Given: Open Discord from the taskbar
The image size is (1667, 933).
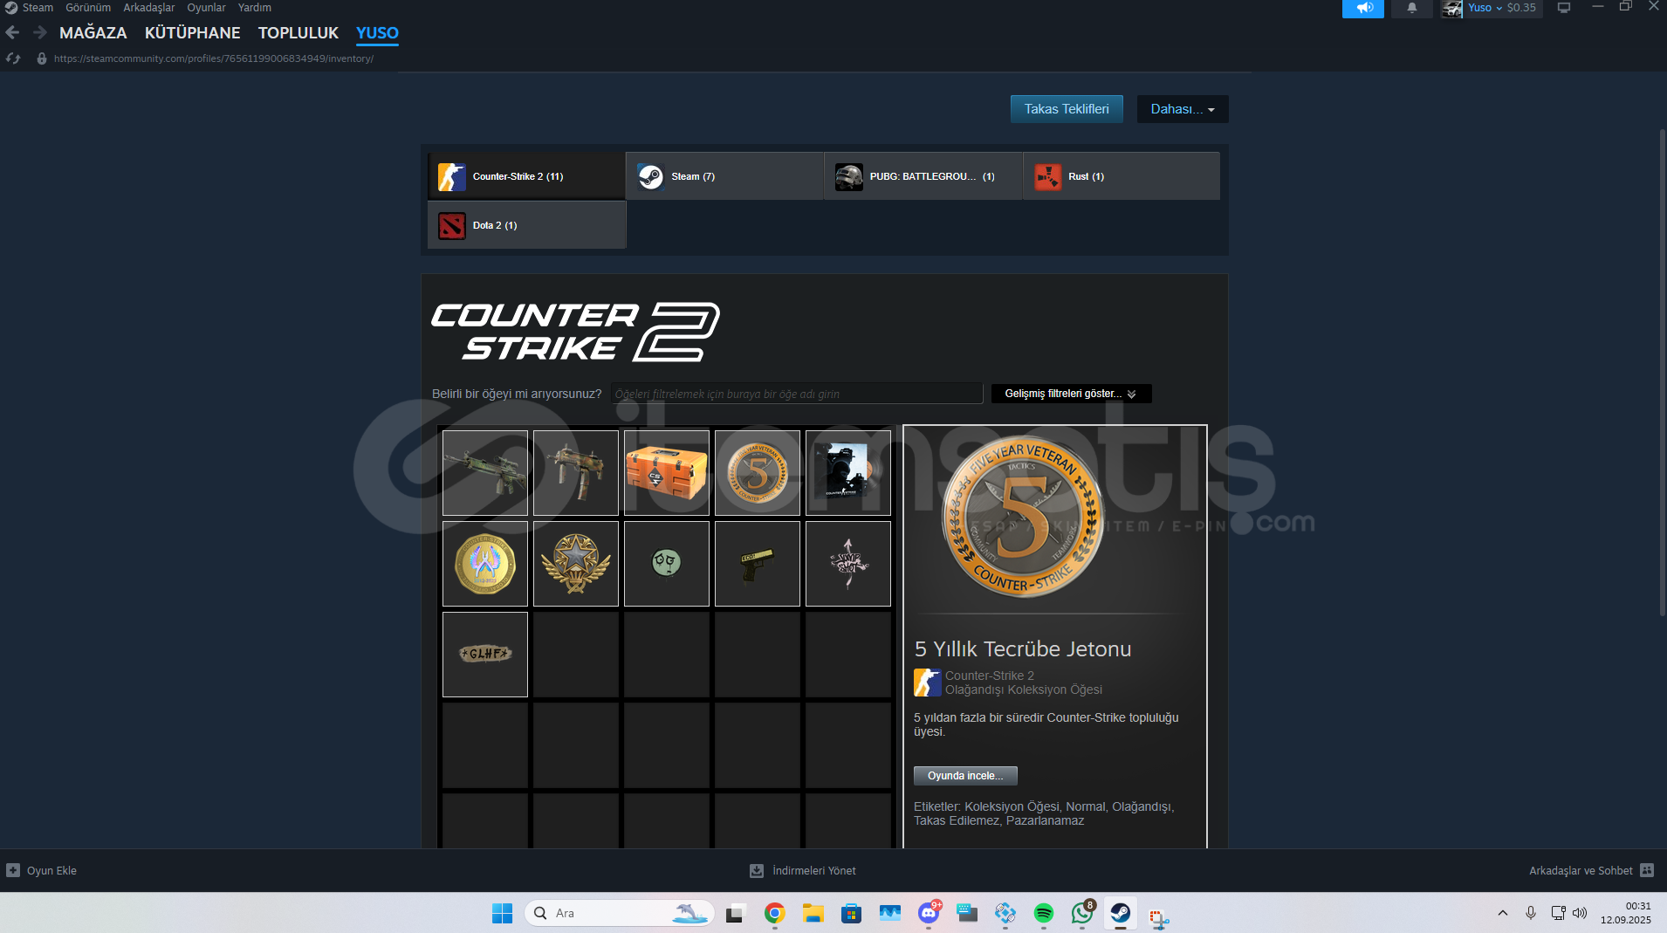Looking at the screenshot, I should [x=929, y=913].
